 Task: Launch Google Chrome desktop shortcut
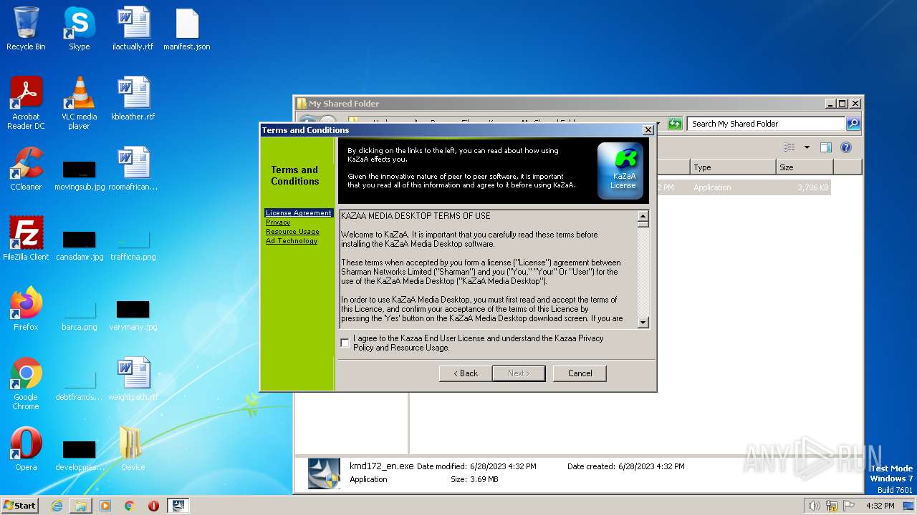[x=26, y=383]
